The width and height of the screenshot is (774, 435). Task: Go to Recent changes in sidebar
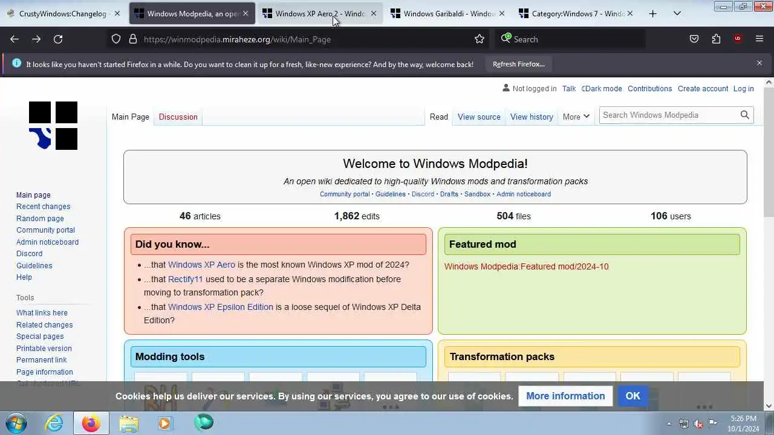pos(43,207)
